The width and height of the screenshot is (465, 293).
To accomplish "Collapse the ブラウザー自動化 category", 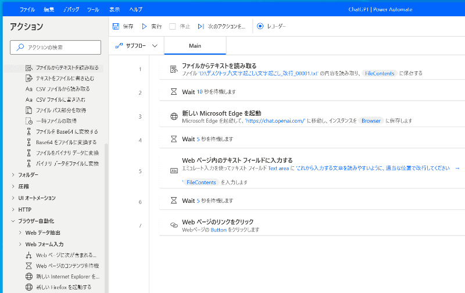I will (x=13, y=221).
